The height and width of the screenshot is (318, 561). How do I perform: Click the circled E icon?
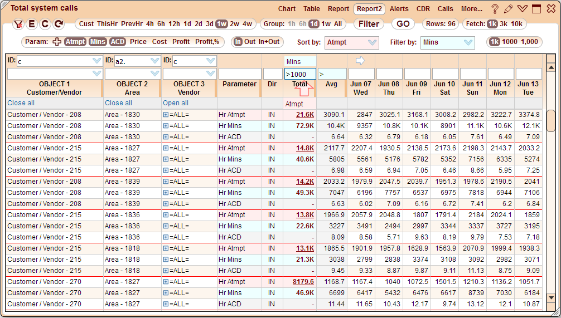pyautogui.click(x=31, y=24)
